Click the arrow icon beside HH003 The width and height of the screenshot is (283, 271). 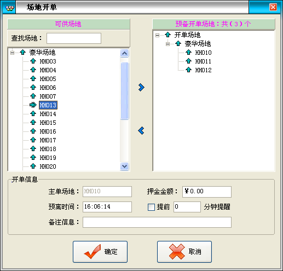[33, 61]
